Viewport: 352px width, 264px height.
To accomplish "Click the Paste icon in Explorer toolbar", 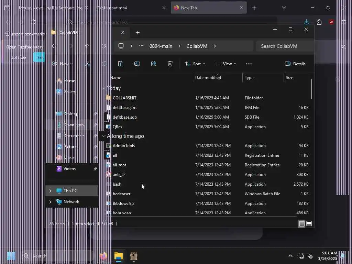I will coord(121,64).
